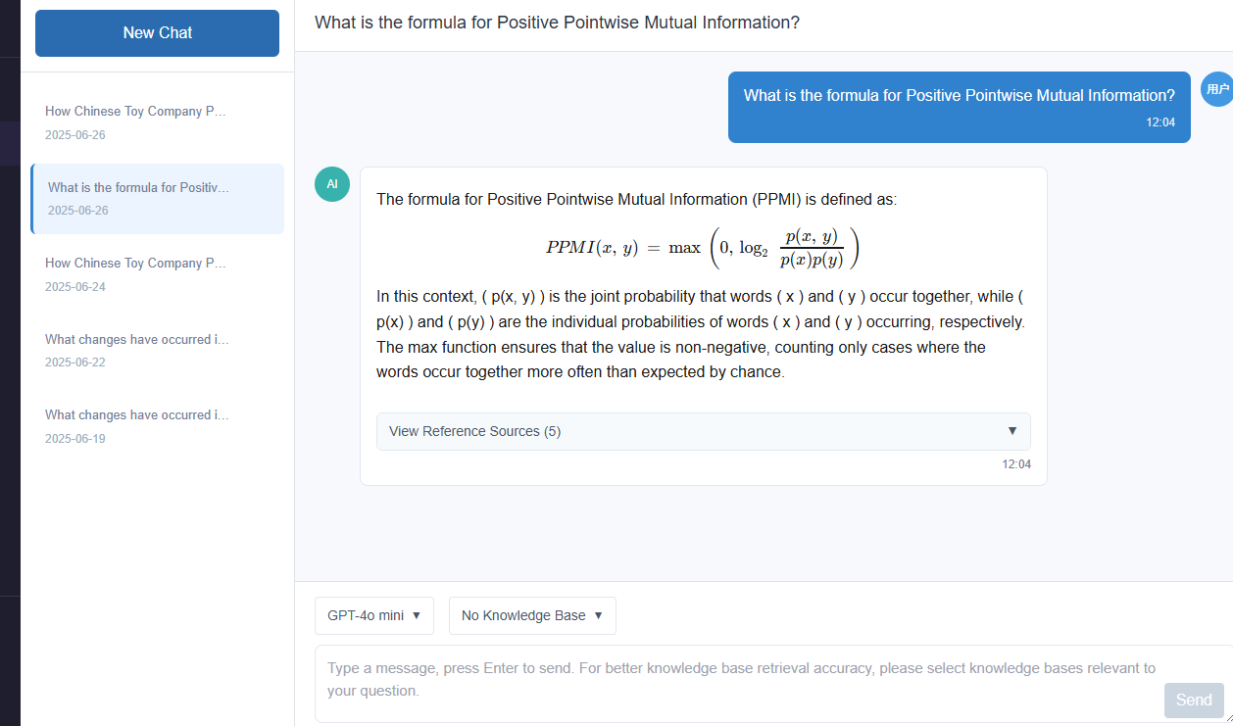
Task: Open first How Chinese Toy Company chat from 2025-06-26
Action: pyautogui.click(x=157, y=122)
